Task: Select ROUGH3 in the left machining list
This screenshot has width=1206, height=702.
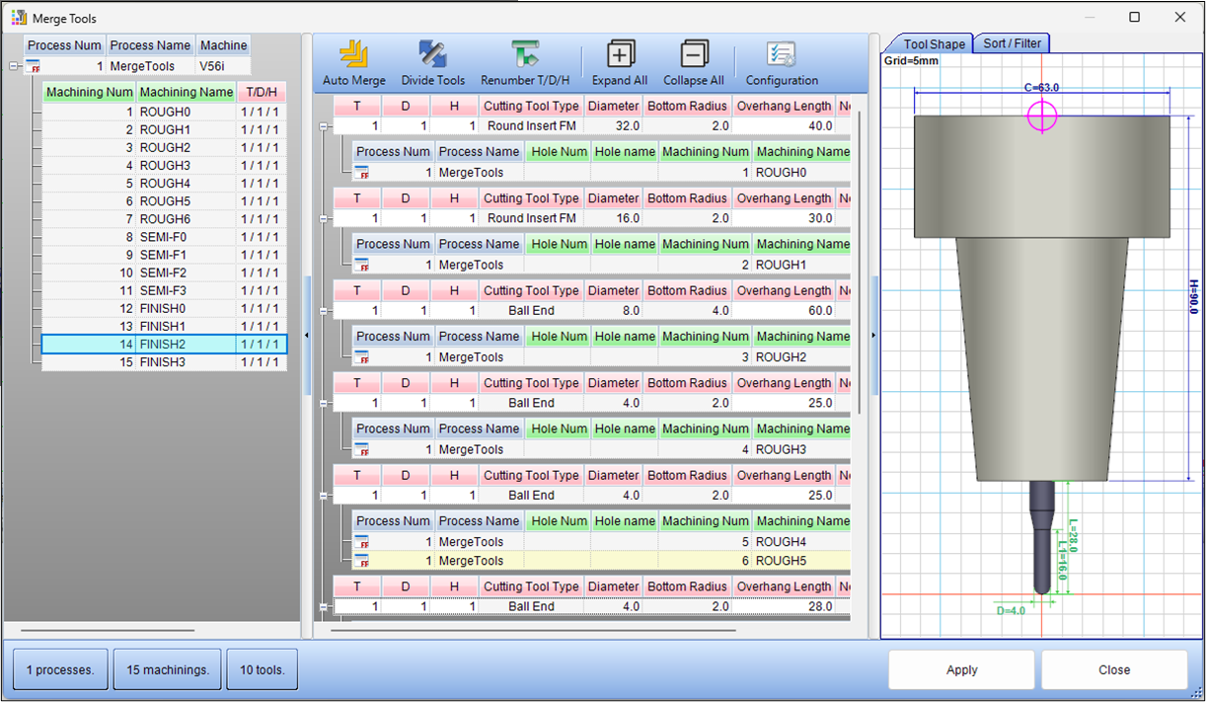Action: [x=164, y=165]
